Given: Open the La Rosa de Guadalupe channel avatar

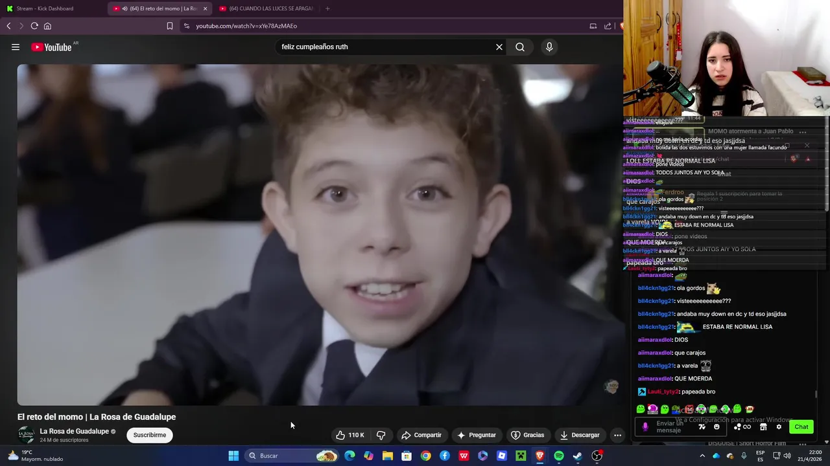Looking at the screenshot, I should pos(26,435).
